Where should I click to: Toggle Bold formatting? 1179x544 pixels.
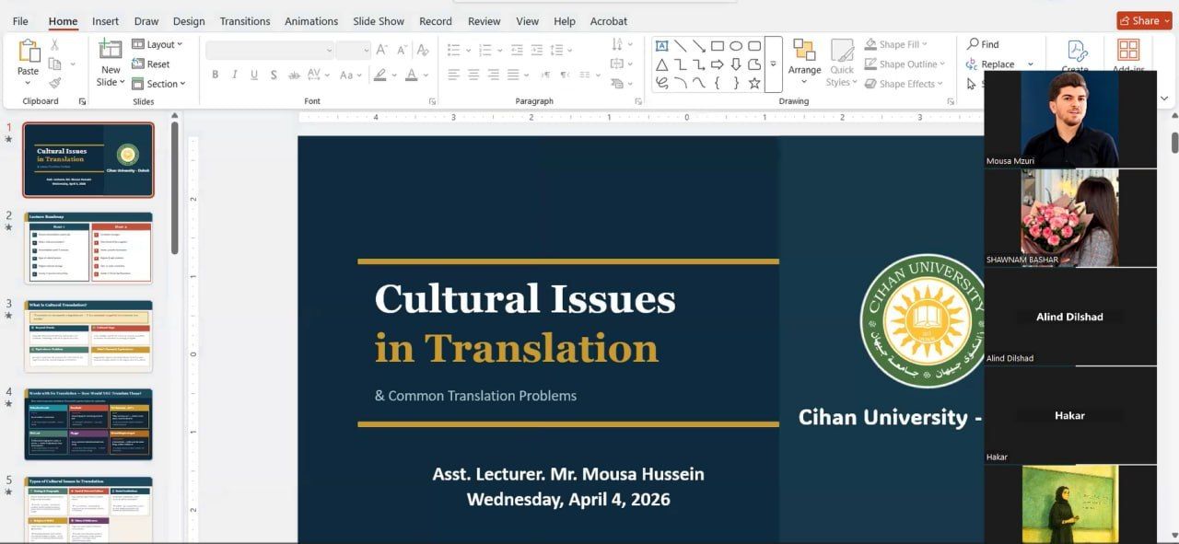pos(216,75)
